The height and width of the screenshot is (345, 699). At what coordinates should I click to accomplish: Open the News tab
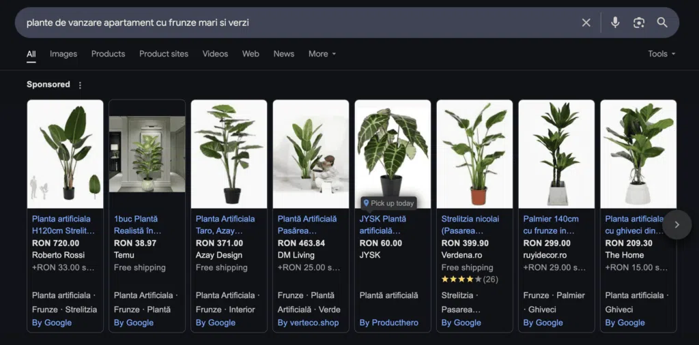[x=284, y=54]
